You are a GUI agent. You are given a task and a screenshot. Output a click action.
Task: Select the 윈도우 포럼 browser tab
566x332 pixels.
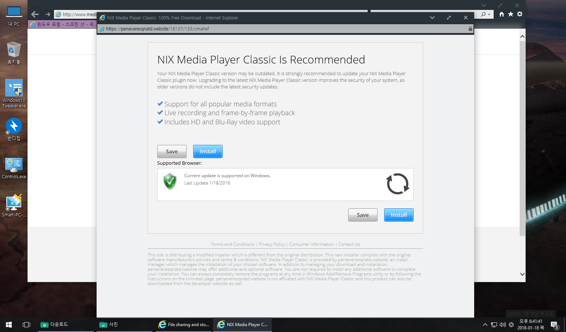(x=62, y=24)
